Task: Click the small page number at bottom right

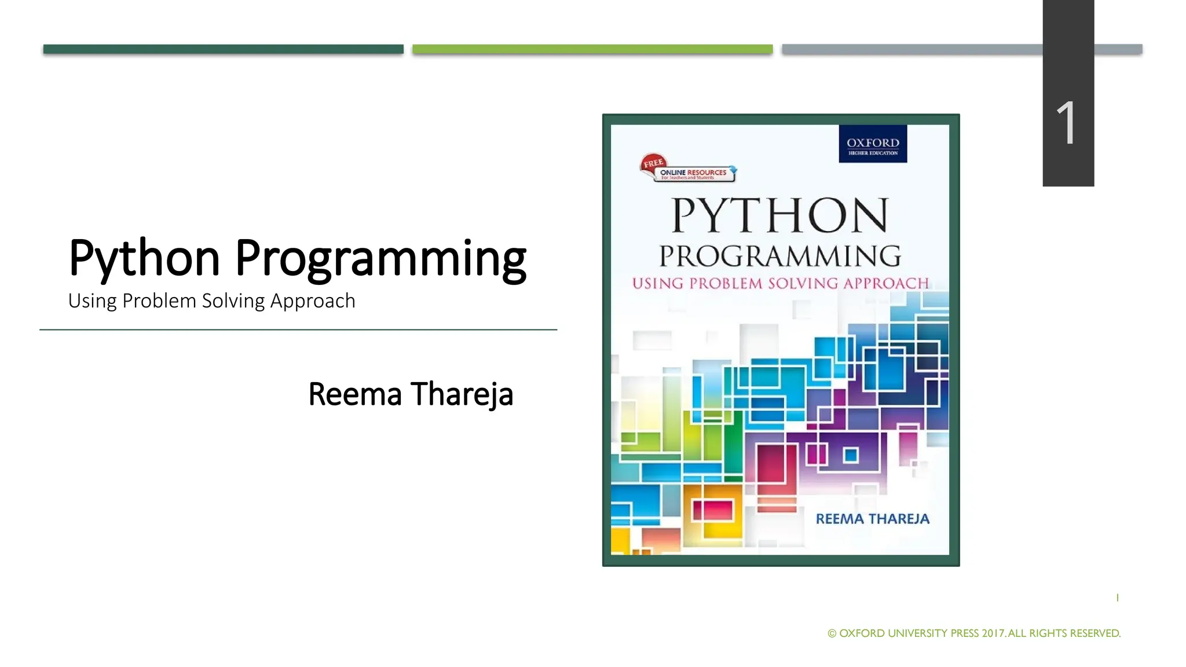Action: (1117, 598)
